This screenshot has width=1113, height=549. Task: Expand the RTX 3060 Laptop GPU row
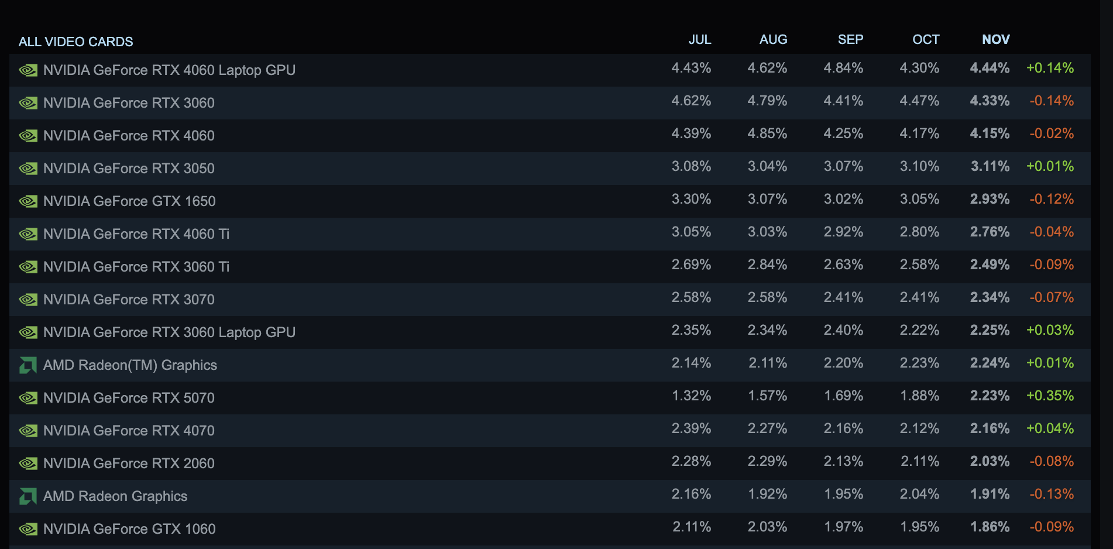tap(169, 332)
